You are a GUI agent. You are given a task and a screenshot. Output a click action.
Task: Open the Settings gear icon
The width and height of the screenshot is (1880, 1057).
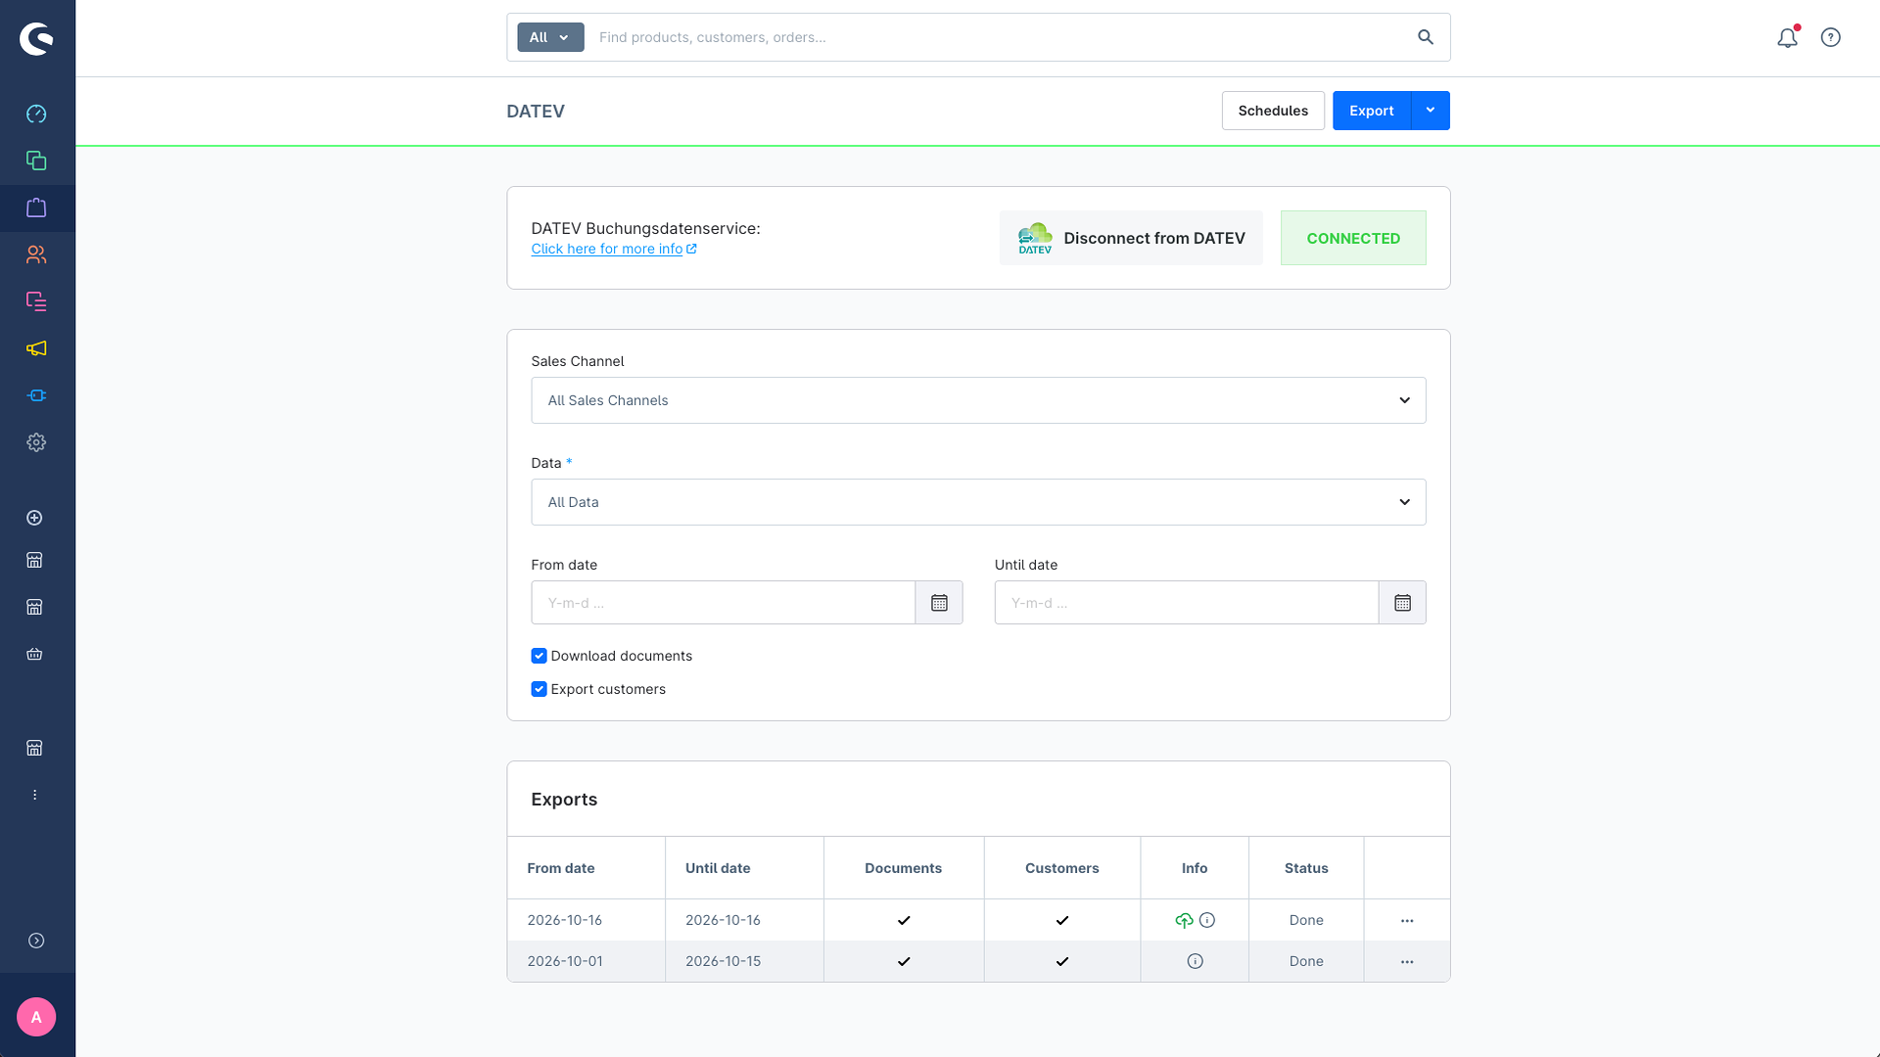pyautogui.click(x=36, y=442)
